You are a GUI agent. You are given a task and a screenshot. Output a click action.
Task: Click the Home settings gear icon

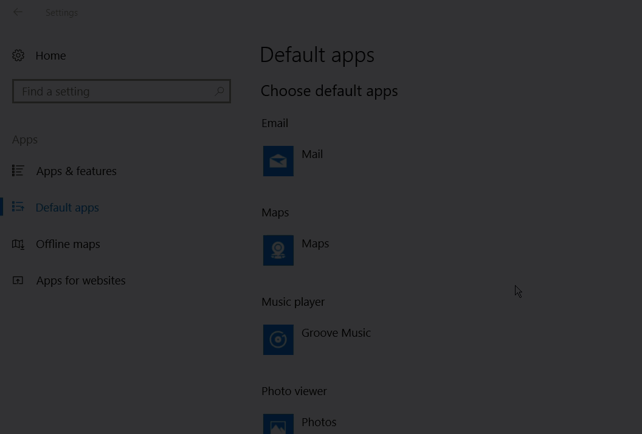tap(18, 55)
